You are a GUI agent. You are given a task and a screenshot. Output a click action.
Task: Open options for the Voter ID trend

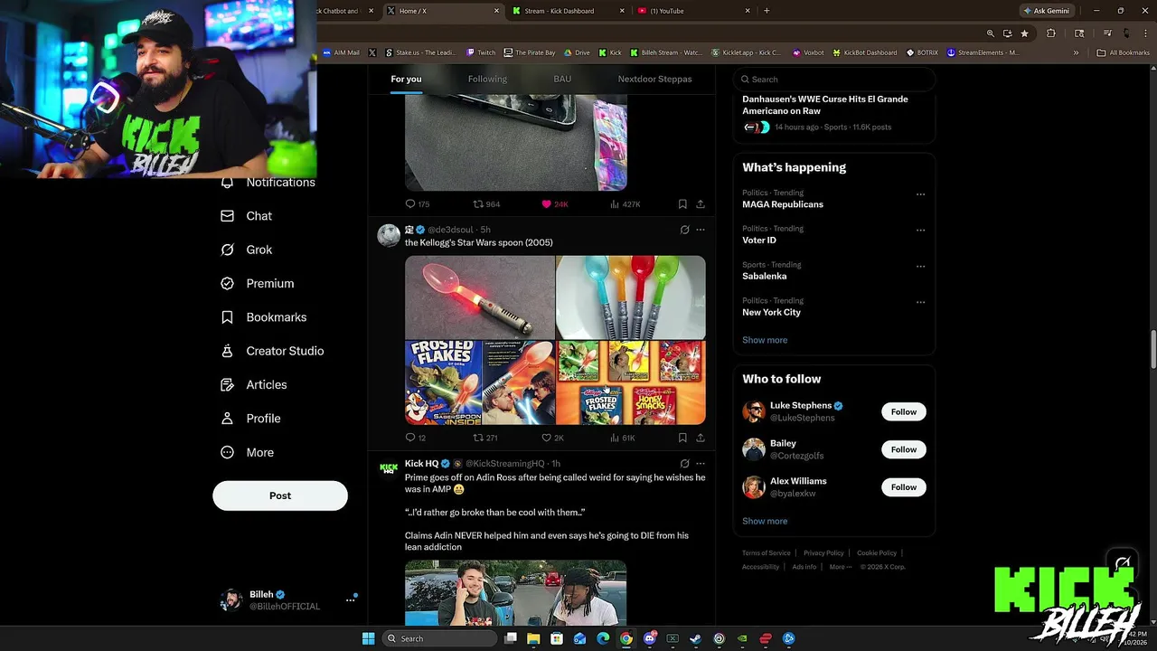point(920,230)
